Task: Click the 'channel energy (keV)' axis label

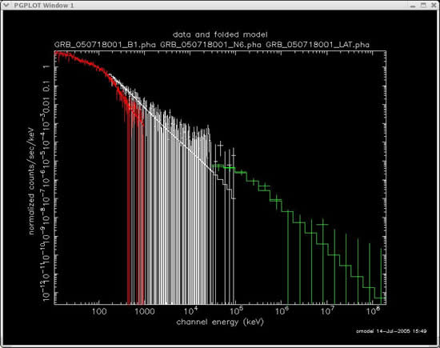Action: click(x=220, y=322)
